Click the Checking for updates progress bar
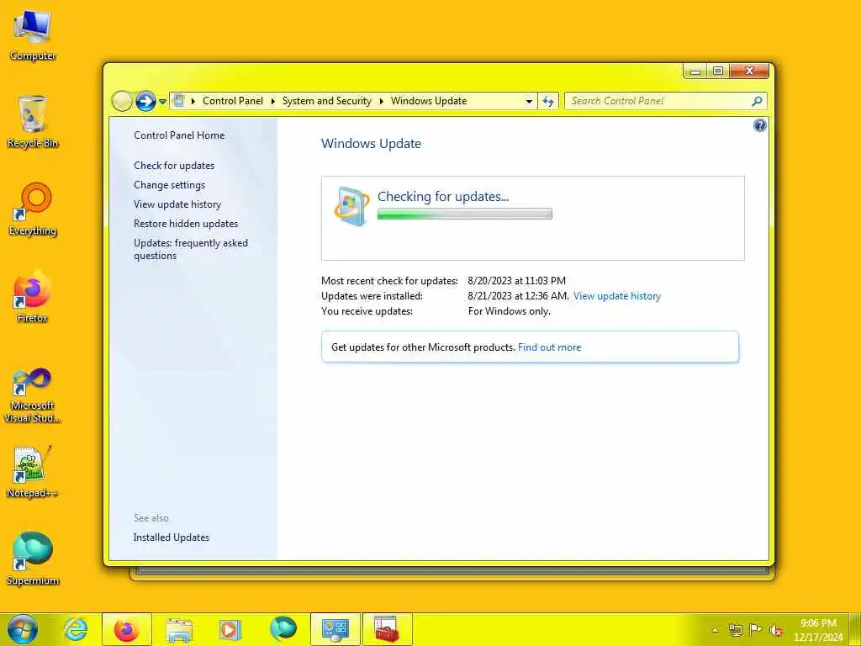This screenshot has height=646, width=861. click(464, 214)
